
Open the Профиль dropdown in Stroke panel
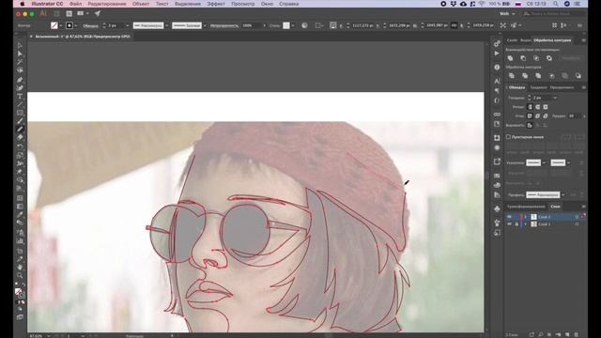point(562,195)
